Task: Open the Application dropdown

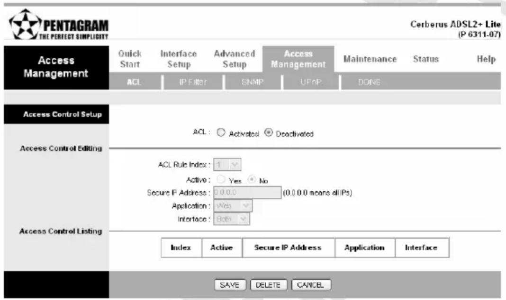Action: click(x=233, y=205)
